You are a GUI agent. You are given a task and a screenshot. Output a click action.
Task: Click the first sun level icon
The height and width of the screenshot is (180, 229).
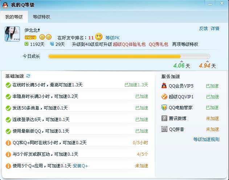coord(42,37)
